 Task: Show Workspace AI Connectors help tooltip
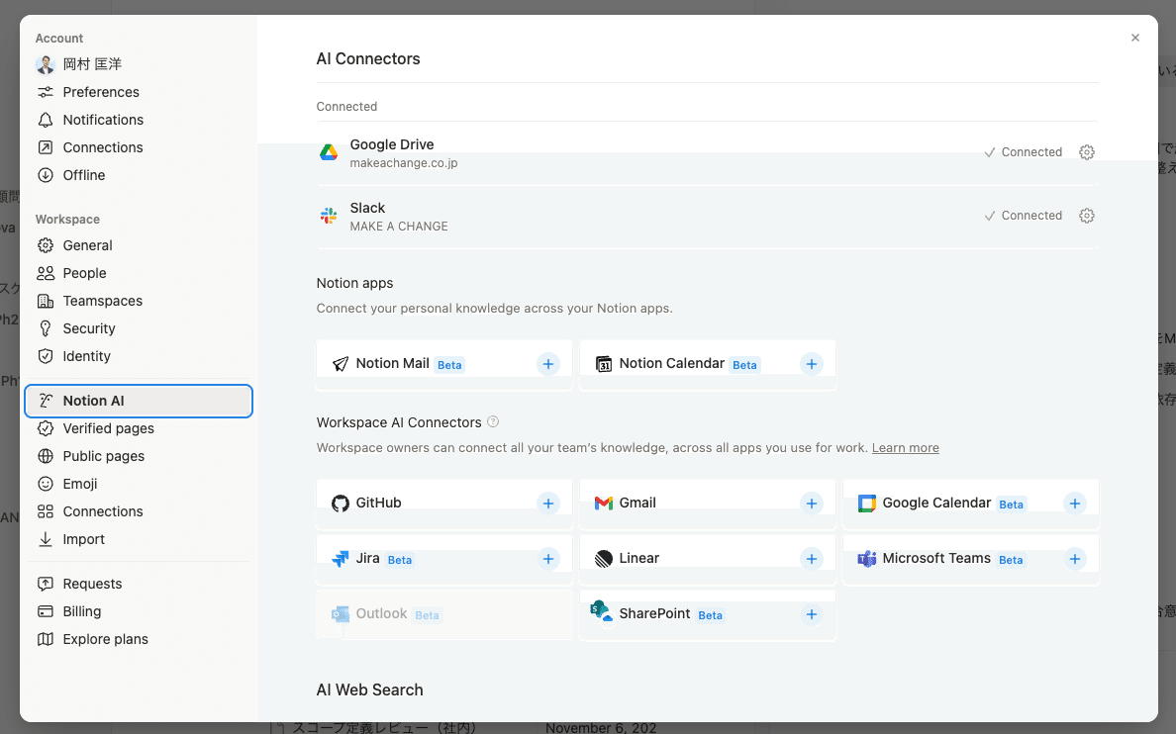tap(493, 422)
